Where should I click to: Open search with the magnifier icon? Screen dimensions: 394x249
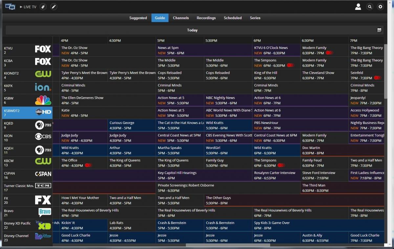370,7
